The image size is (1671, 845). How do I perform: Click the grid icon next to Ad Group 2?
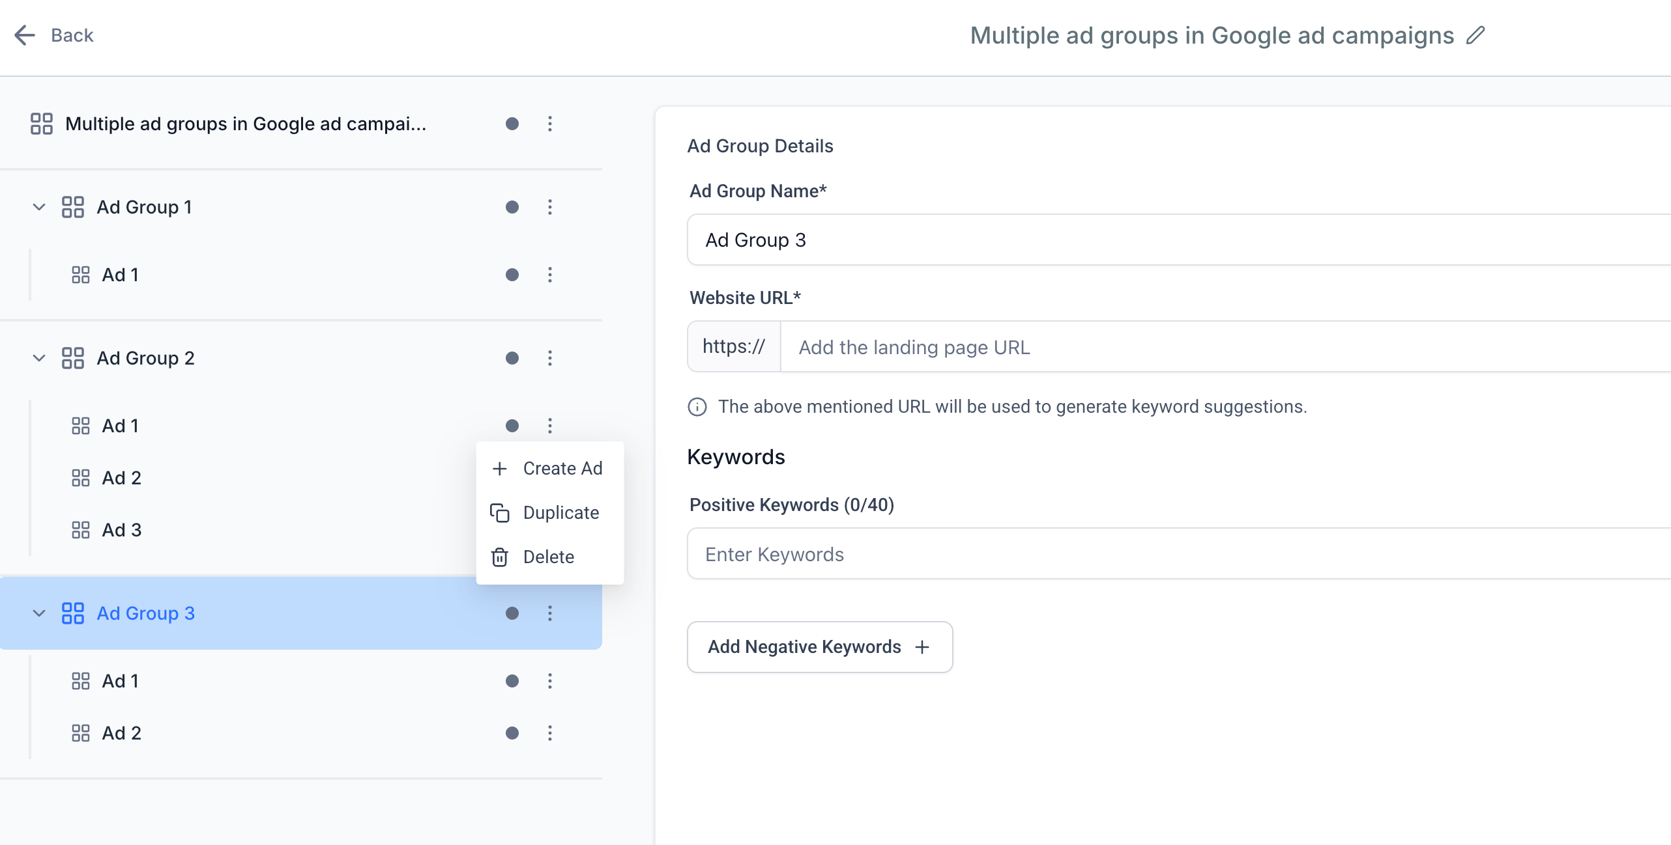pos(73,358)
